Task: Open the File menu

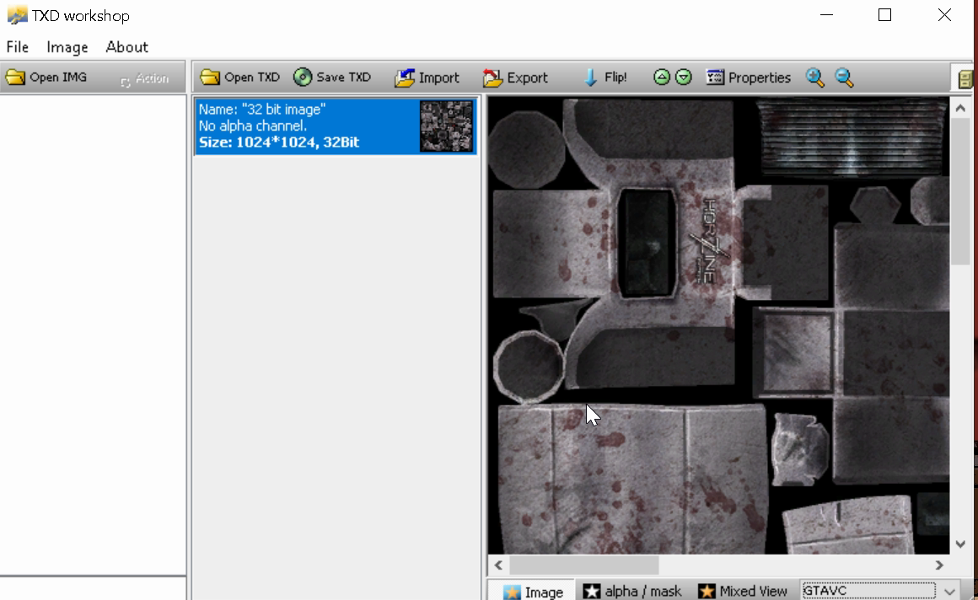Action: [18, 47]
